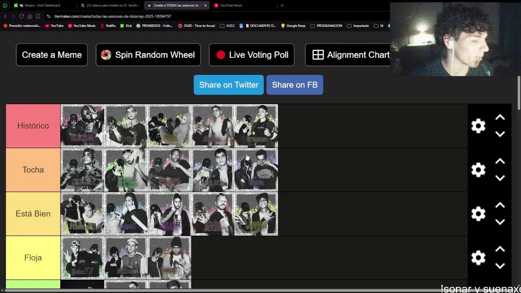Click the Floja tier label
The width and height of the screenshot is (521, 293).
[x=33, y=258]
